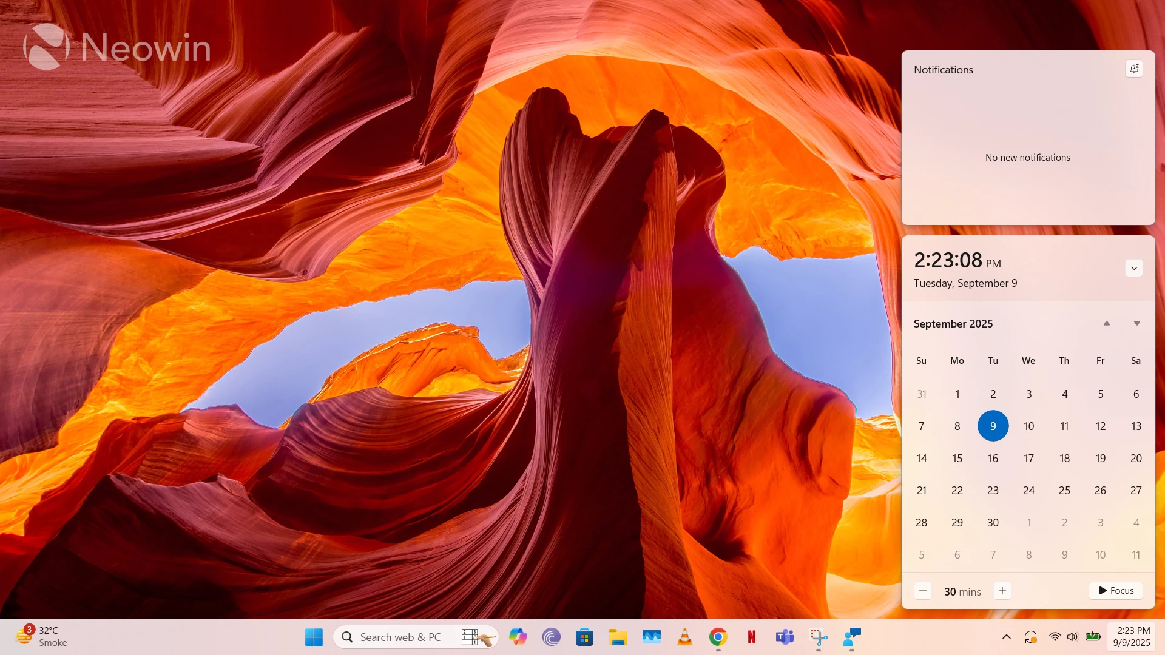This screenshot has height=655, width=1165.
Task: Open Copilot from the taskbar
Action: [x=518, y=637]
